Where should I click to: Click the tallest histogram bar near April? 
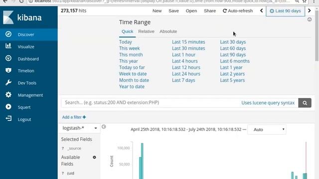point(142,161)
